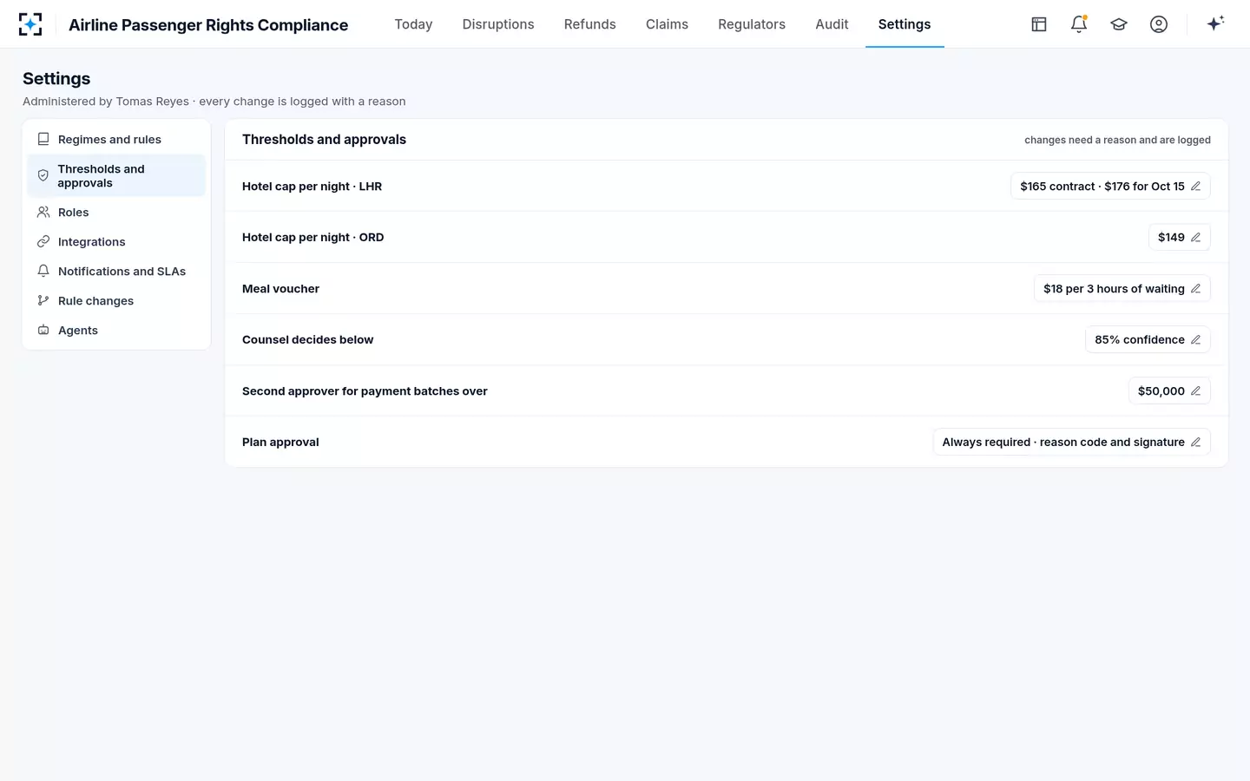Open the Claims tab
Image resolution: width=1250 pixels, height=781 pixels.
667,24
